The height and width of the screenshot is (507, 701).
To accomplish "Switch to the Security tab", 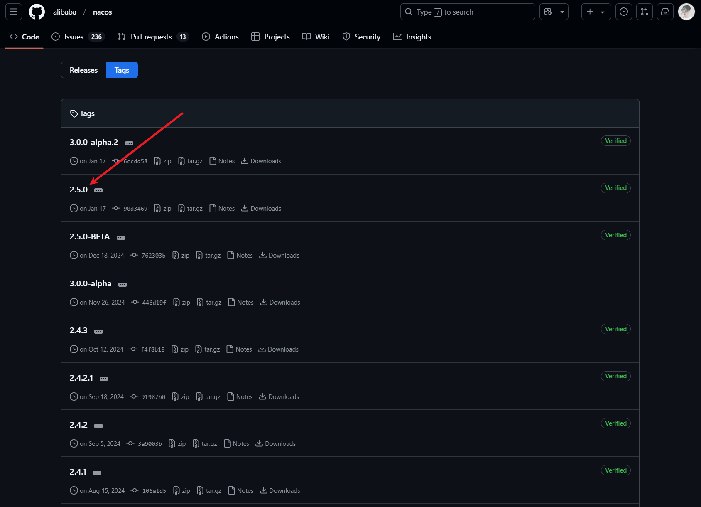I will click(361, 37).
